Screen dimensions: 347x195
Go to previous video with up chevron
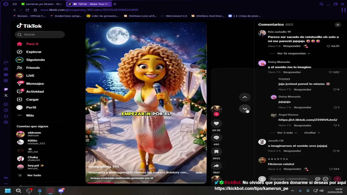[245, 97]
